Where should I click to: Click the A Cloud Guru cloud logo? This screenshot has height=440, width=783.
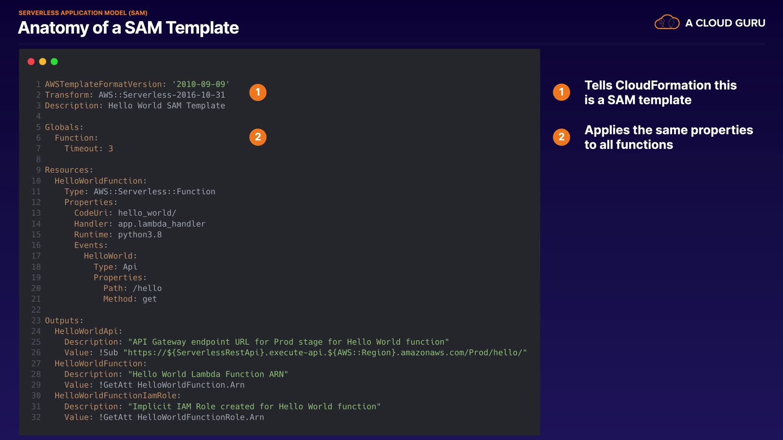click(667, 22)
